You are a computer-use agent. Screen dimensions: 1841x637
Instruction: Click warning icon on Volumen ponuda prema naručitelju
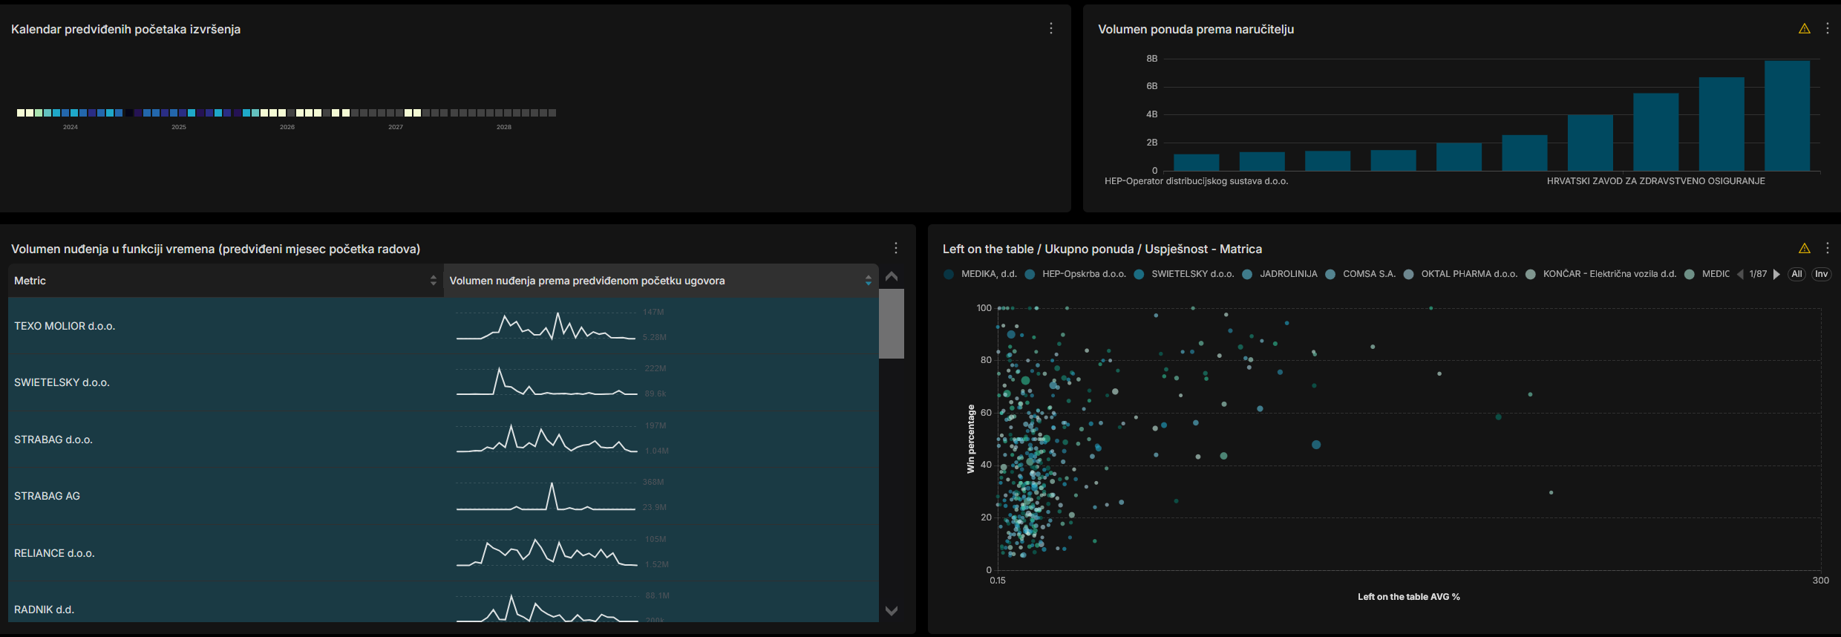pos(1804,29)
